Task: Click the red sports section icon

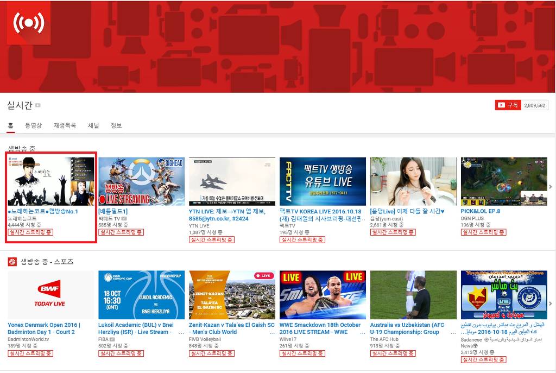Action: 12,262
